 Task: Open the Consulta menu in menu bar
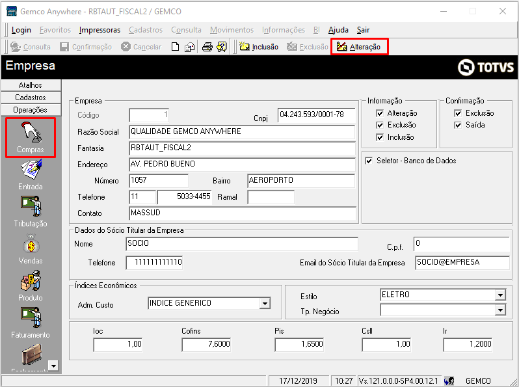pos(186,30)
